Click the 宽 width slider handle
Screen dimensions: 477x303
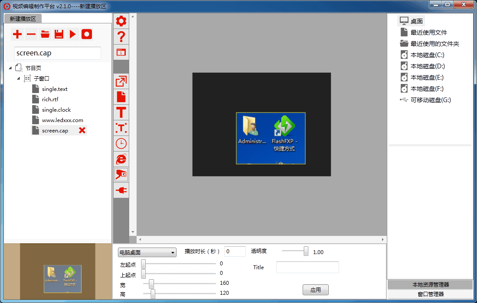point(151,284)
